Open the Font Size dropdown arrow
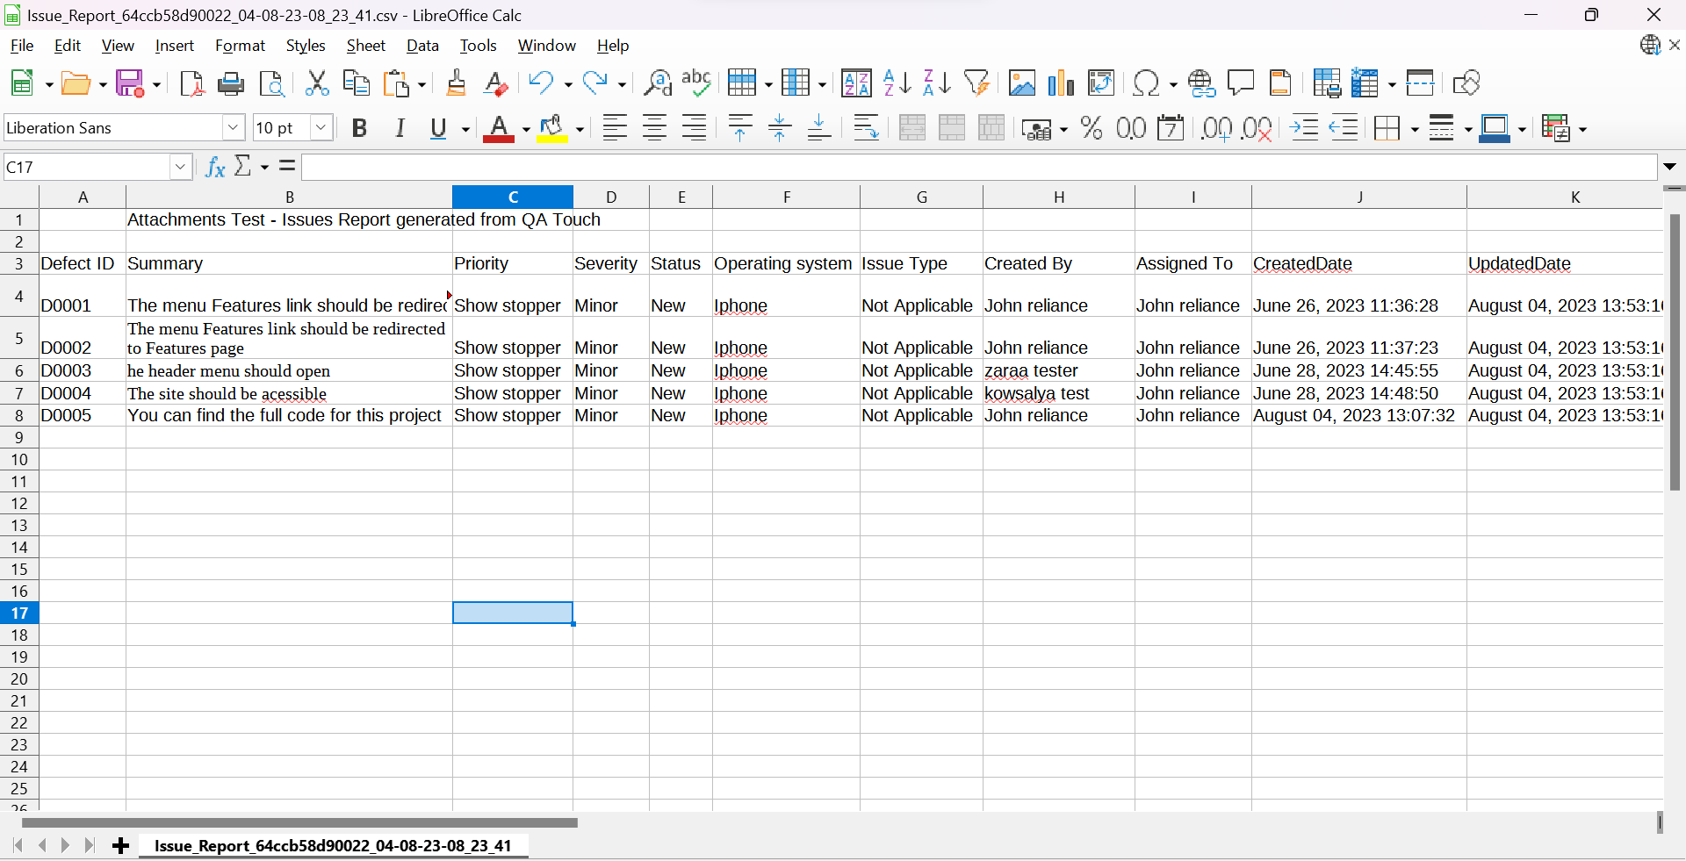The height and width of the screenshot is (861, 1686). 321,128
